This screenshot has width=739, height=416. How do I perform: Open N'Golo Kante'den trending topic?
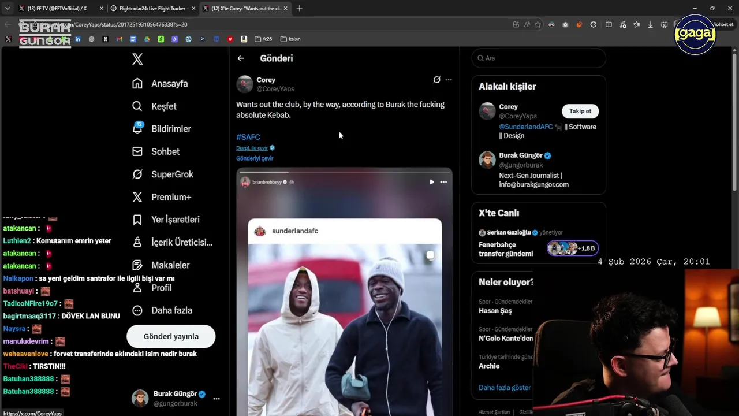point(506,339)
